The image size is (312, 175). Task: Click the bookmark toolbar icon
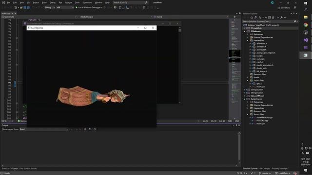[x=144, y=8]
